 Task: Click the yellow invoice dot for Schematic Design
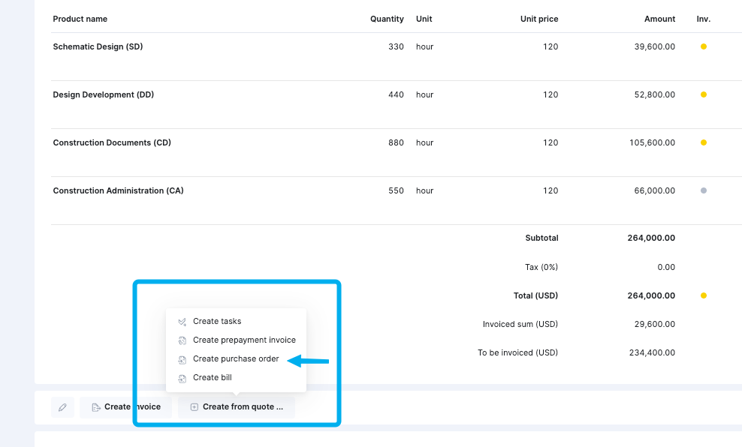point(704,46)
